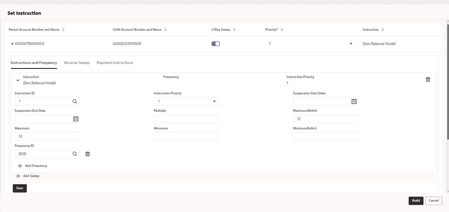
Task: Sort the Child Account column
Action: [166, 30]
